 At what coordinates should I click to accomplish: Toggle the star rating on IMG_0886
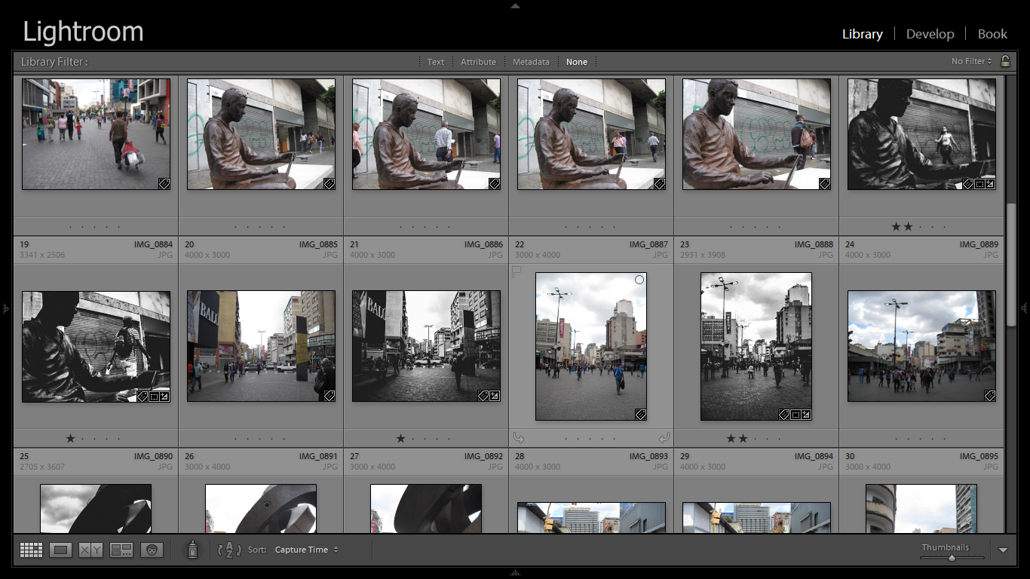tap(400, 438)
